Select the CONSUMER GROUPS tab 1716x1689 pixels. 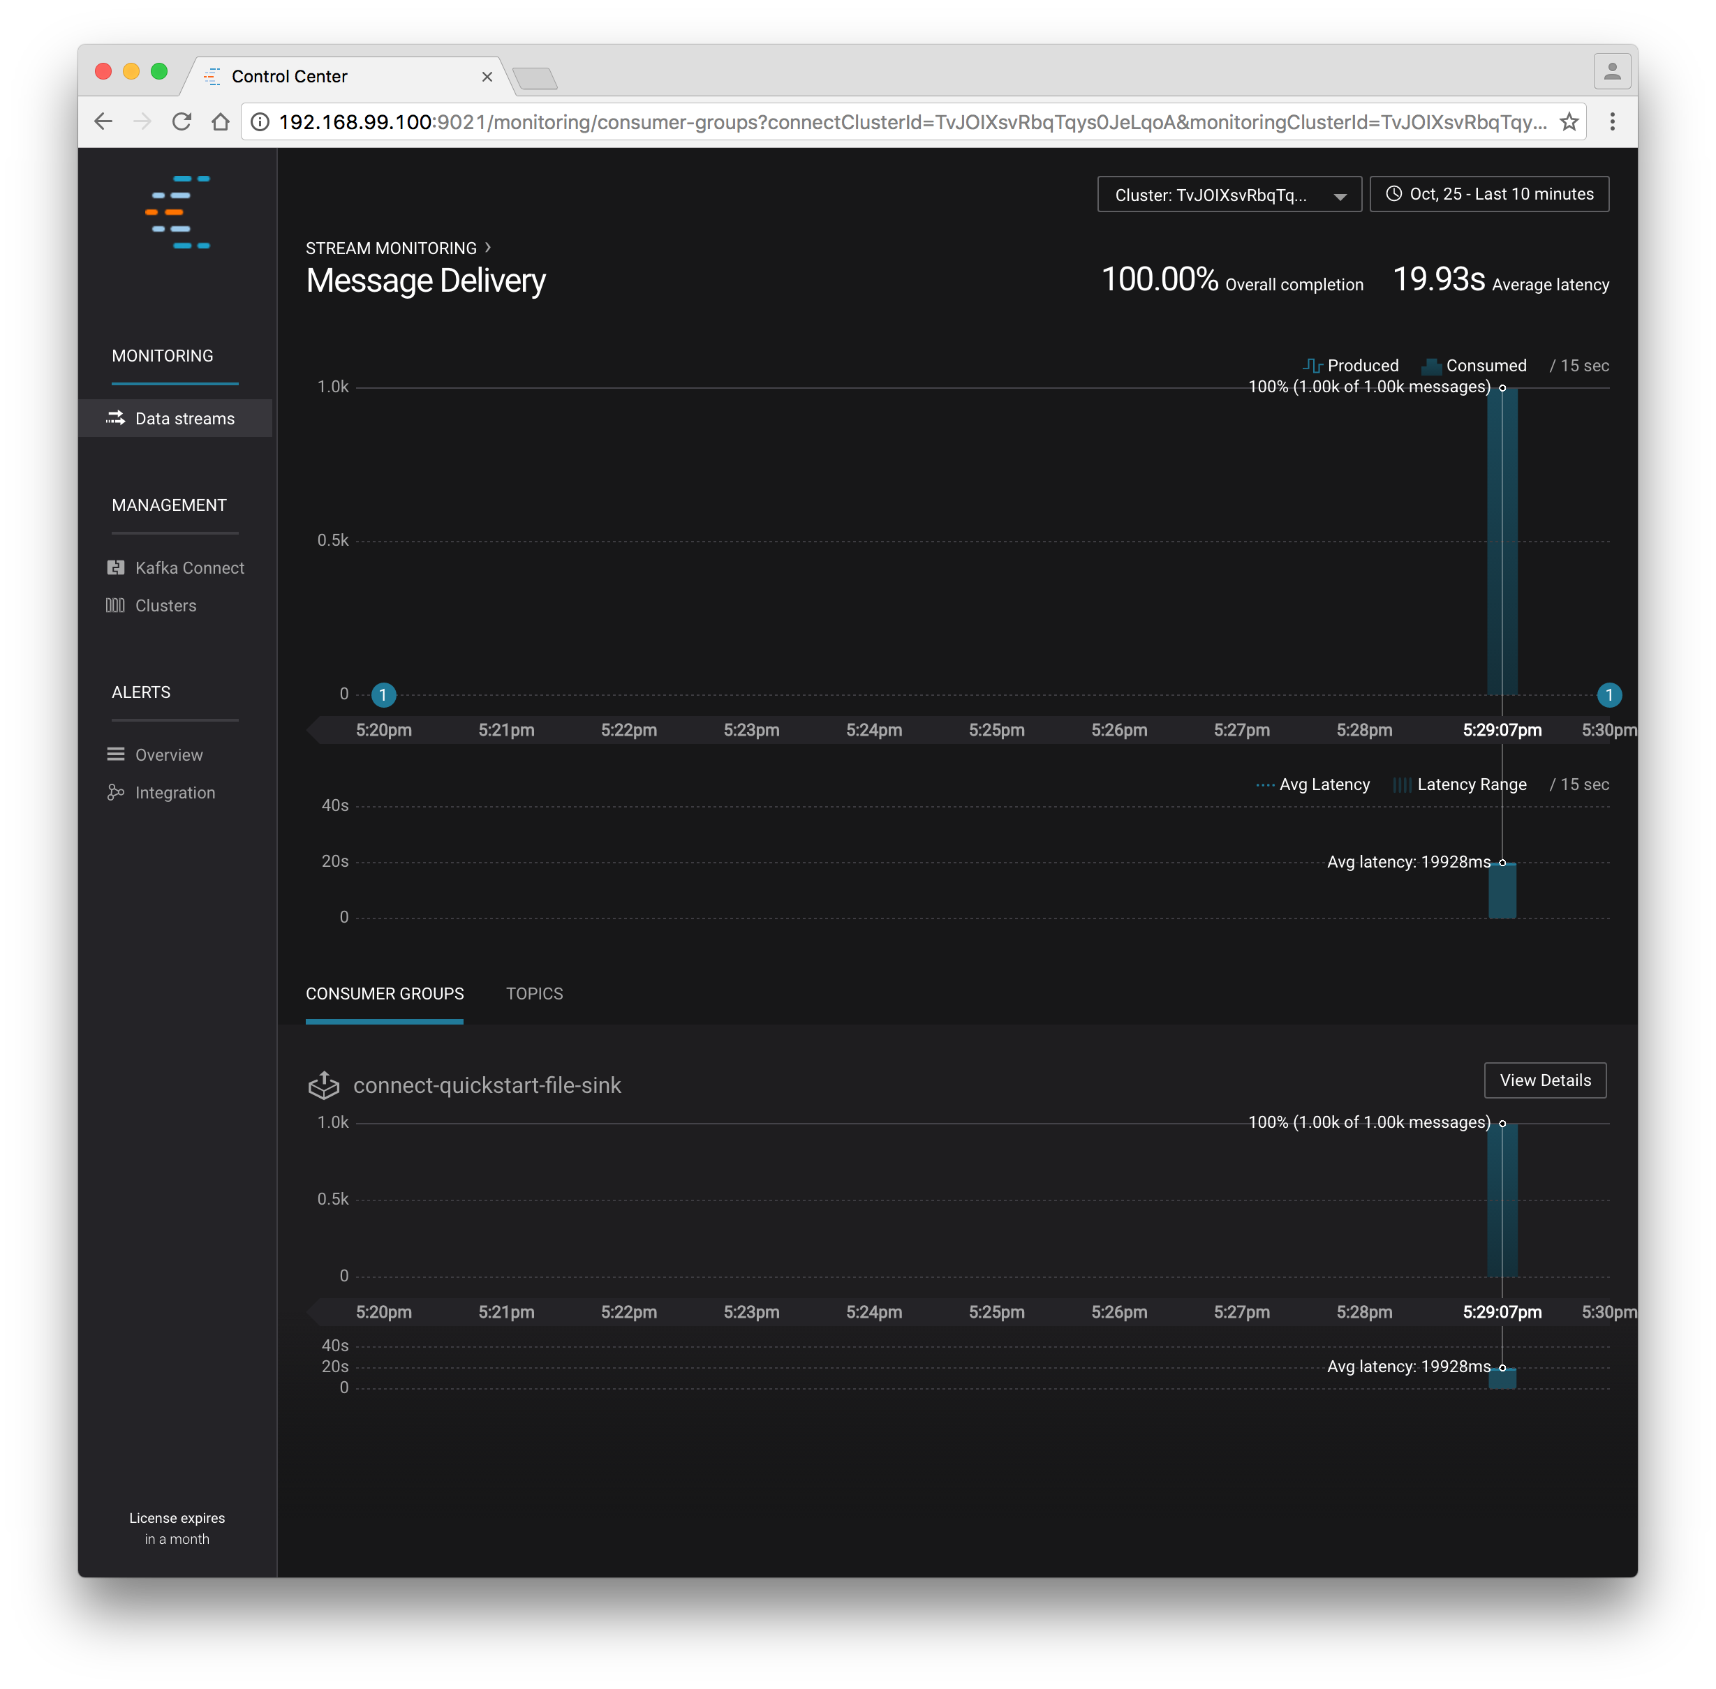(384, 994)
